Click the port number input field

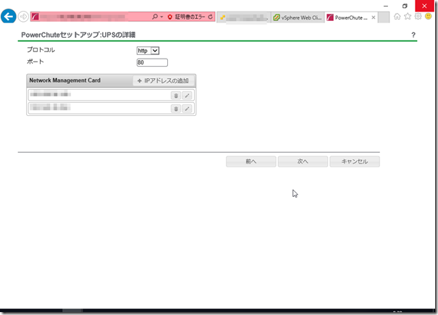(151, 62)
